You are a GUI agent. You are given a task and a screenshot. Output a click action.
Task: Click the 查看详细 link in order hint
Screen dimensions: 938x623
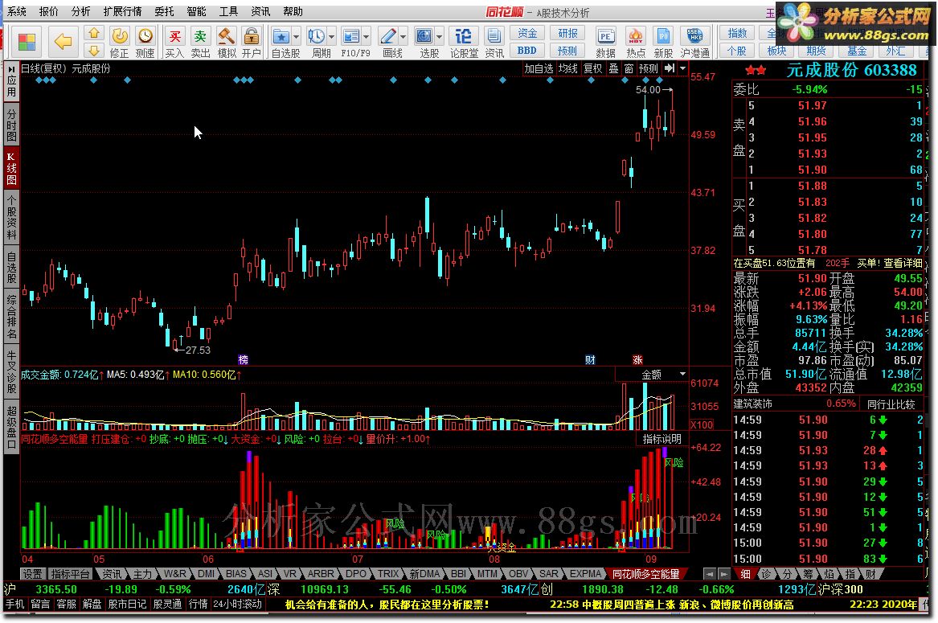(903, 263)
